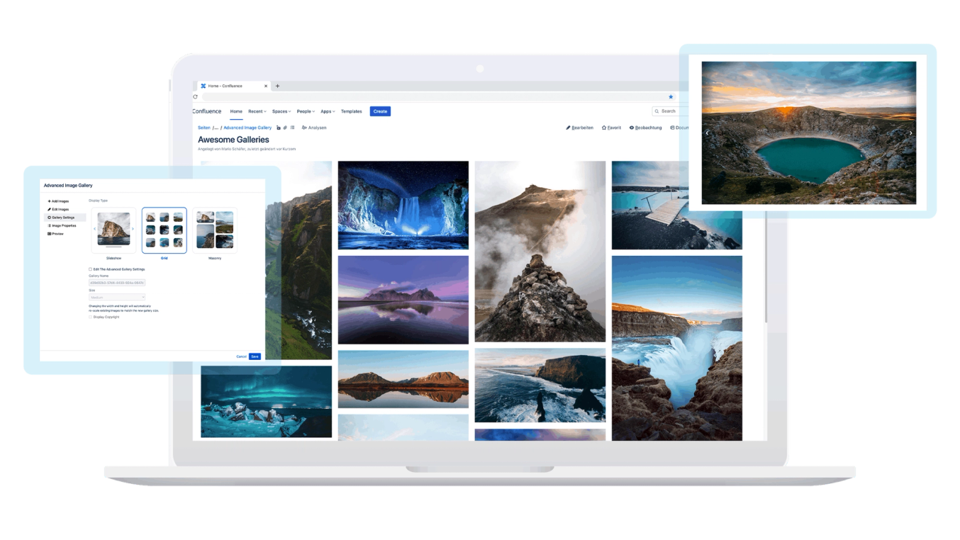Click the Gallery Name input field
This screenshot has width=960, height=540.
[x=117, y=283]
